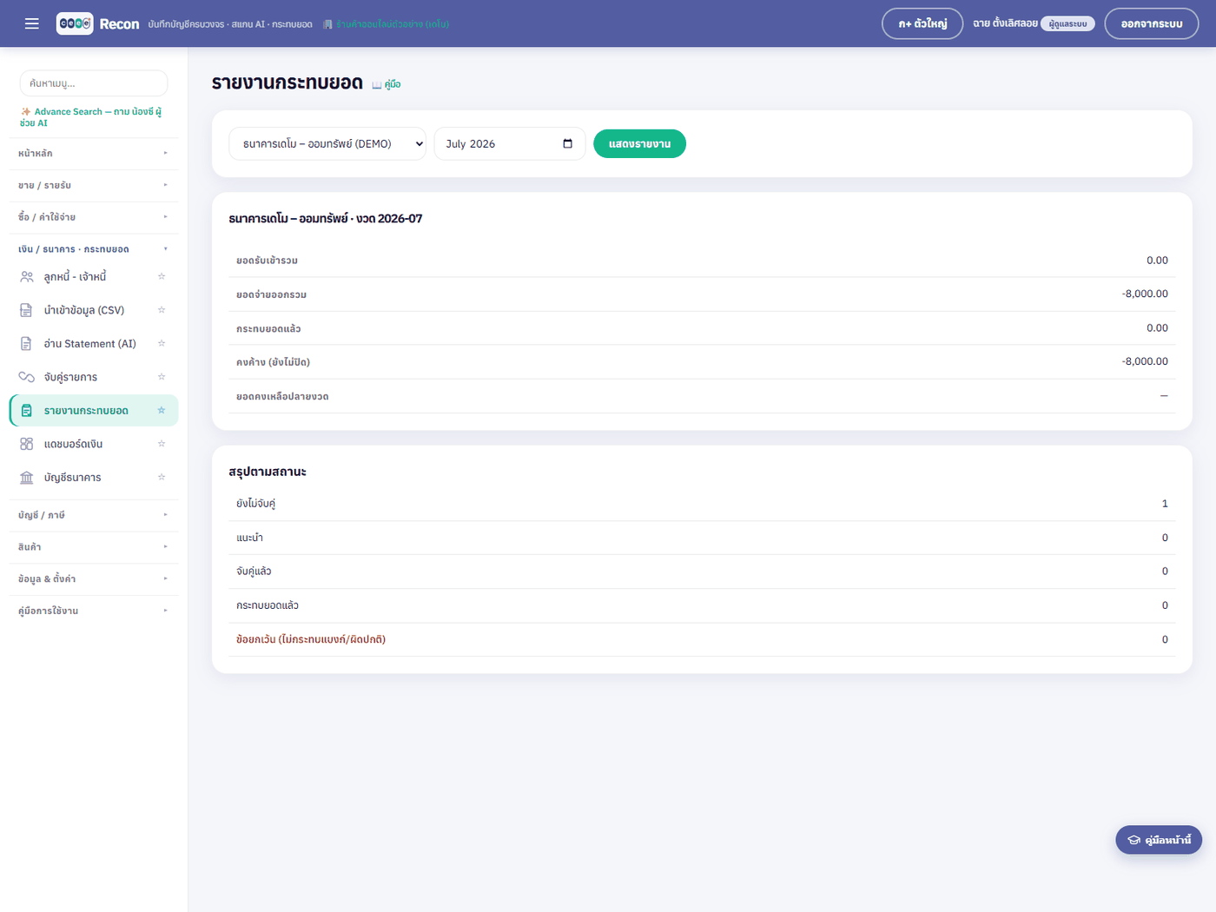Expand the บัญชี / ภาษี sidebar section
The image size is (1216, 912).
(93, 515)
